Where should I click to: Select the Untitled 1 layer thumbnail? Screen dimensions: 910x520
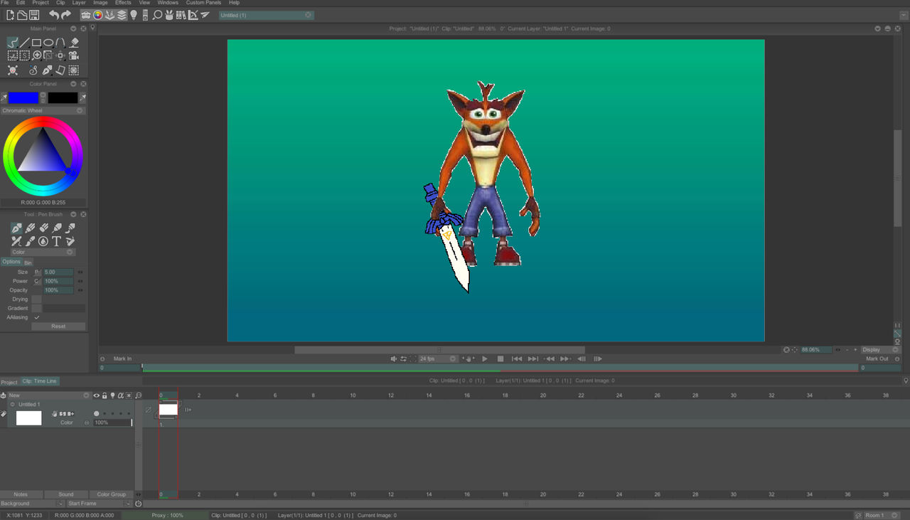click(x=29, y=418)
